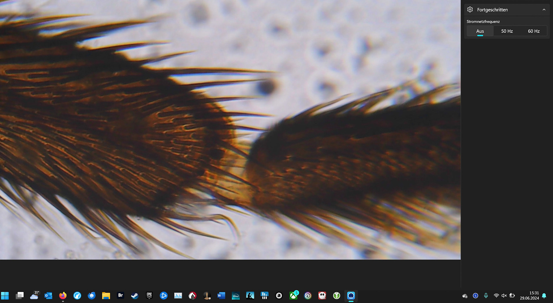Click the blue clock tray icon
This screenshot has width=553, height=303.
coord(476,296)
